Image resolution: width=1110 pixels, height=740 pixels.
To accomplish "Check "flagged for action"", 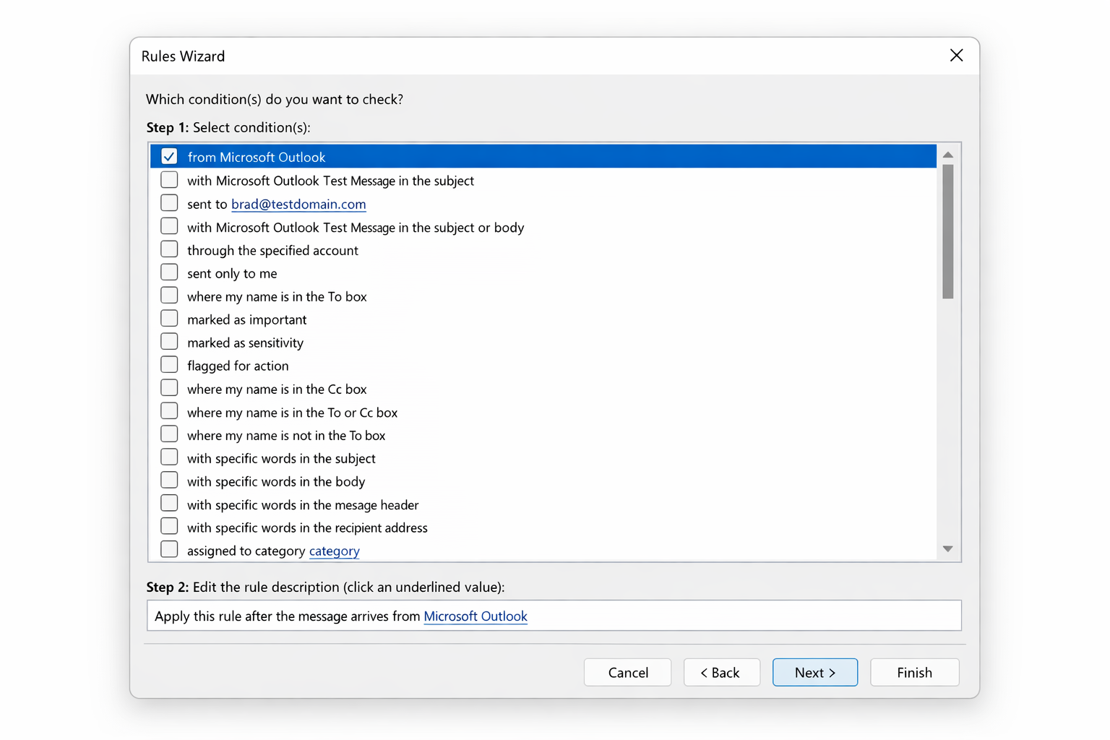I will pyautogui.click(x=168, y=364).
